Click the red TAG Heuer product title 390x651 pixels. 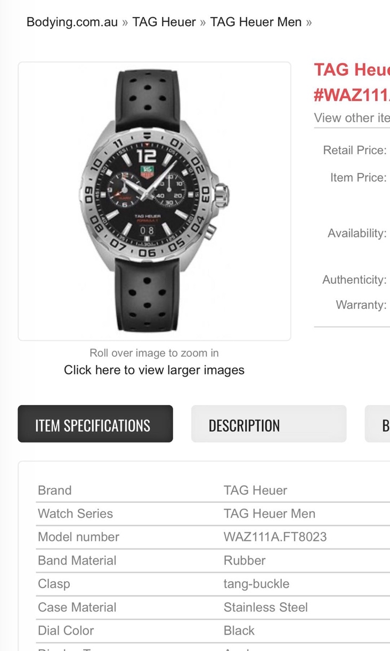click(x=352, y=83)
